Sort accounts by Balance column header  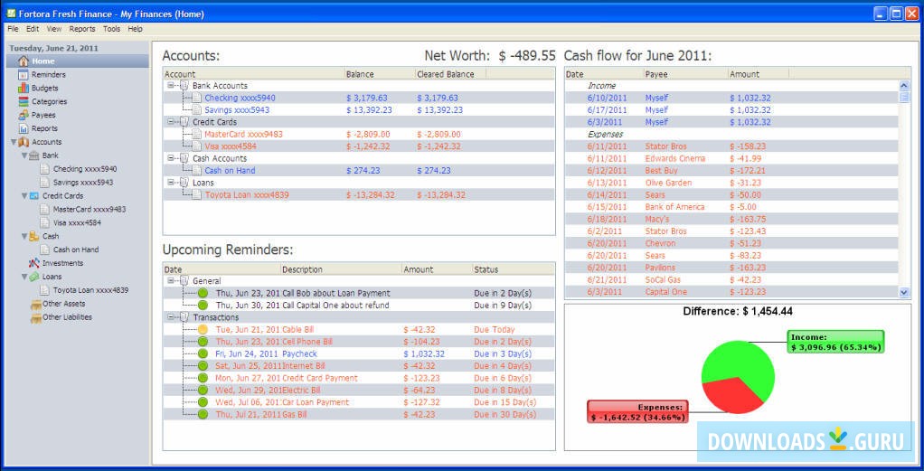point(379,74)
